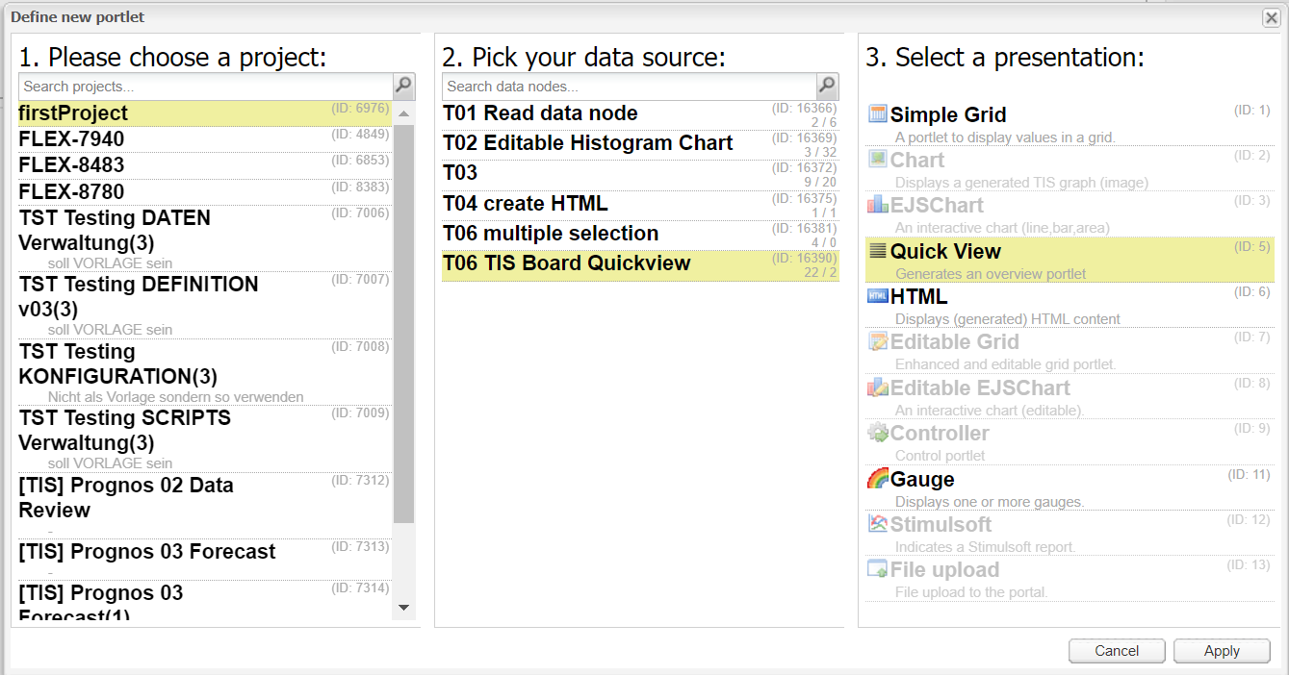Focus the Search projects input field
Image resolution: width=1289 pixels, height=675 pixels.
pyautogui.click(x=206, y=87)
